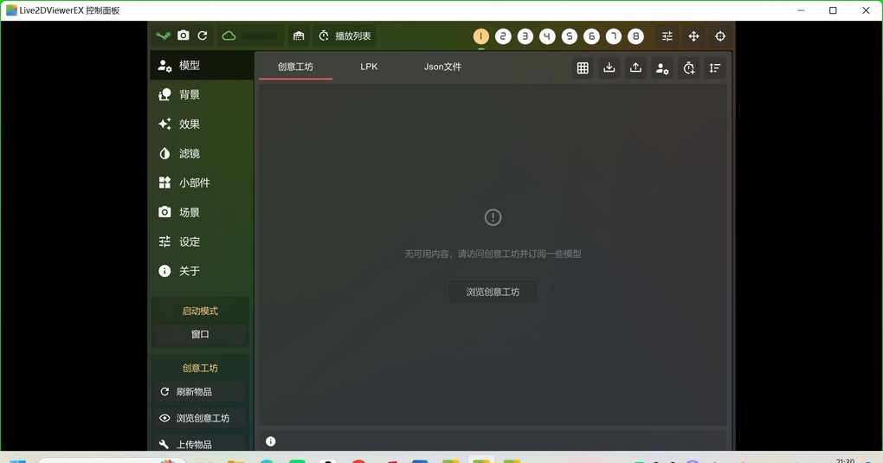Click the grid view icon
Screen dimensions: 883x463
pyautogui.click(x=583, y=68)
